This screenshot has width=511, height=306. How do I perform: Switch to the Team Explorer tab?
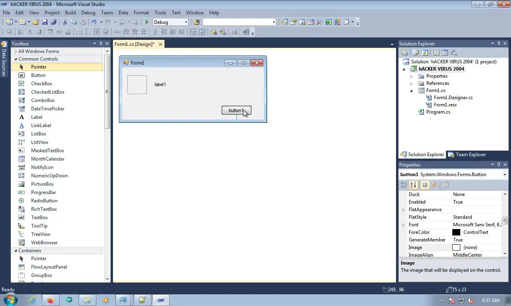[x=467, y=155]
